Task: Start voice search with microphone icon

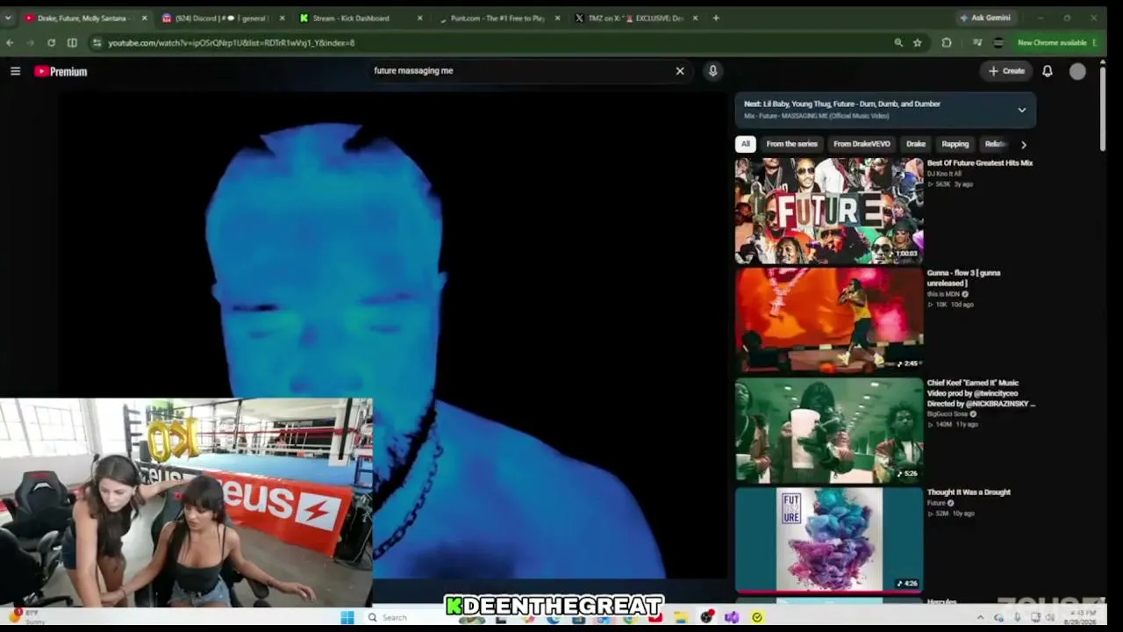Action: (712, 71)
